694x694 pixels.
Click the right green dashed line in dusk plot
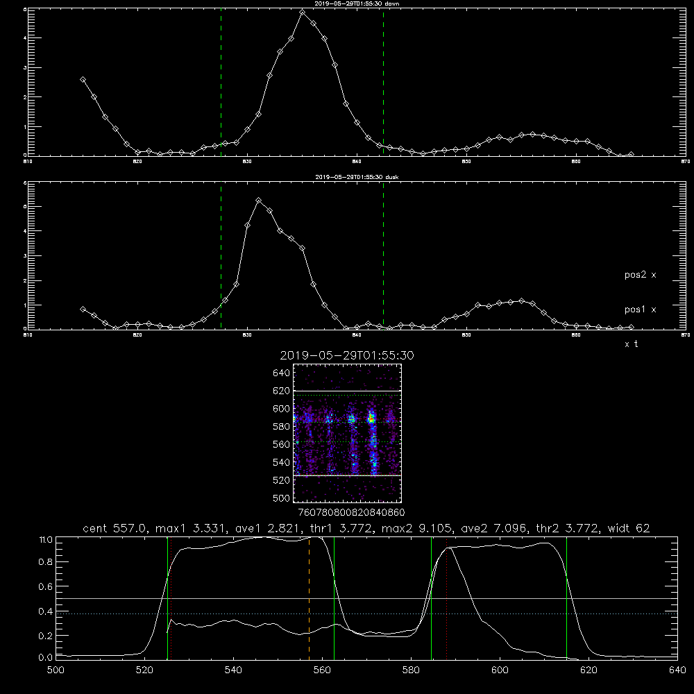383,256
